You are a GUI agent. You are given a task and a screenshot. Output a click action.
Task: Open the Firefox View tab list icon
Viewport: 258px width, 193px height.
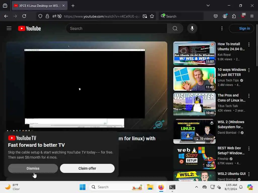(5, 6)
